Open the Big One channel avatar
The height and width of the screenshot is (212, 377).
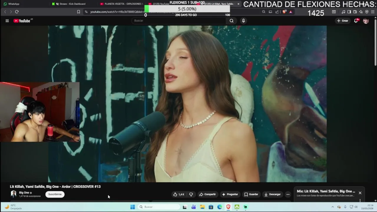tap(14, 194)
